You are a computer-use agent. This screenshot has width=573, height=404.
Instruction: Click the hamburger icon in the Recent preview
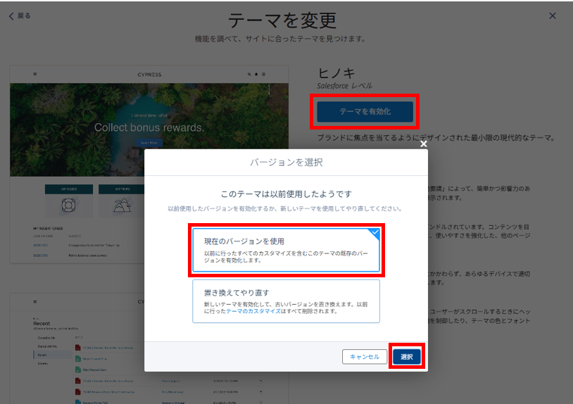click(x=34, y=301)
